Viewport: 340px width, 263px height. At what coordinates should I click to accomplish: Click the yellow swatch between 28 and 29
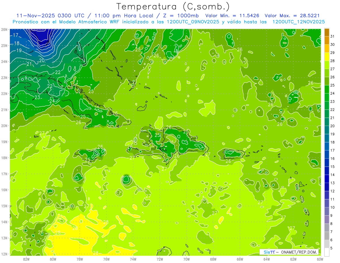[327, 57]
